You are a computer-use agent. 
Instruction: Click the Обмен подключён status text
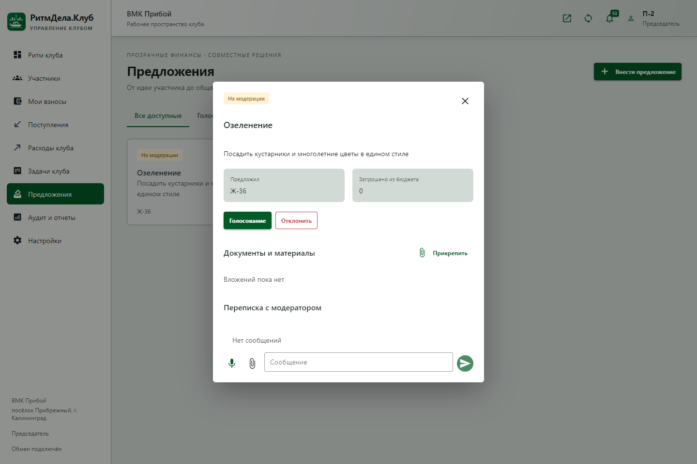[x=37, y=449]
